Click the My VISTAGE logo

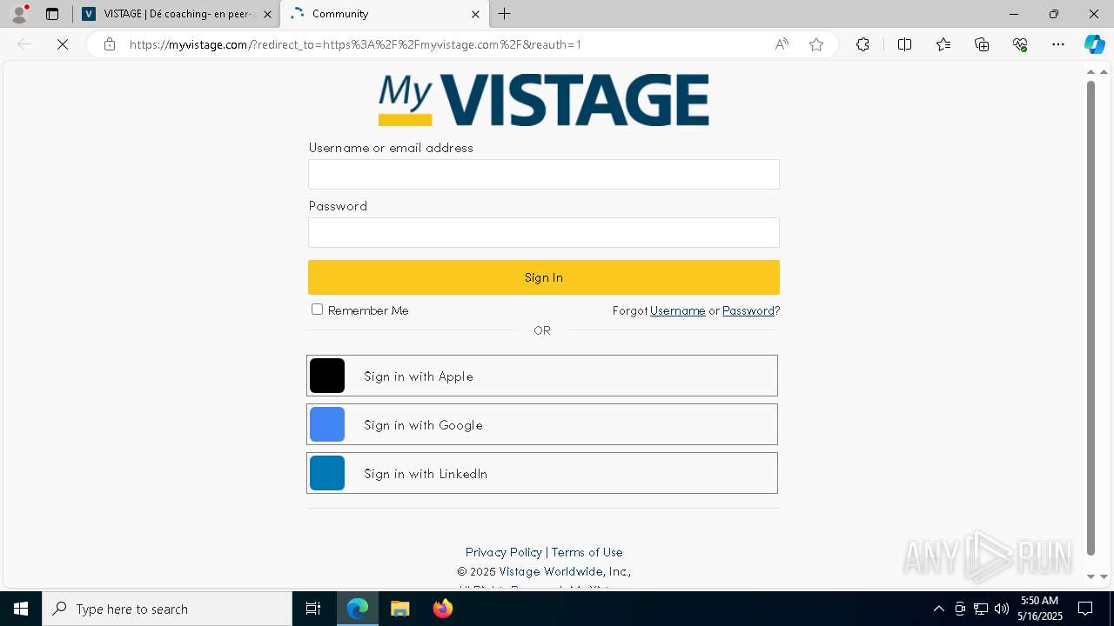(544, 99)
